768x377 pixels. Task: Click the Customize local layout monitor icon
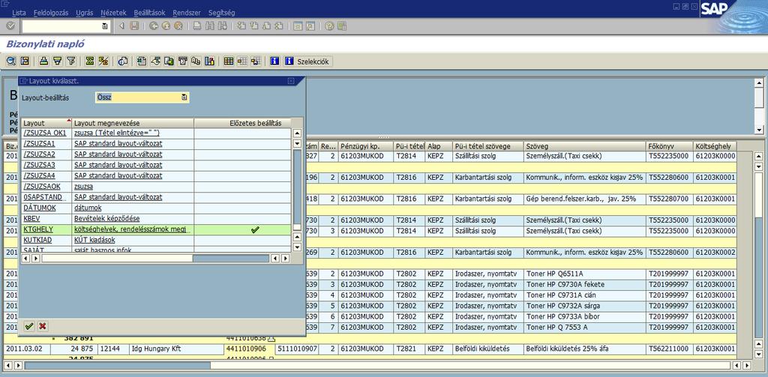(x=342, y=26)
